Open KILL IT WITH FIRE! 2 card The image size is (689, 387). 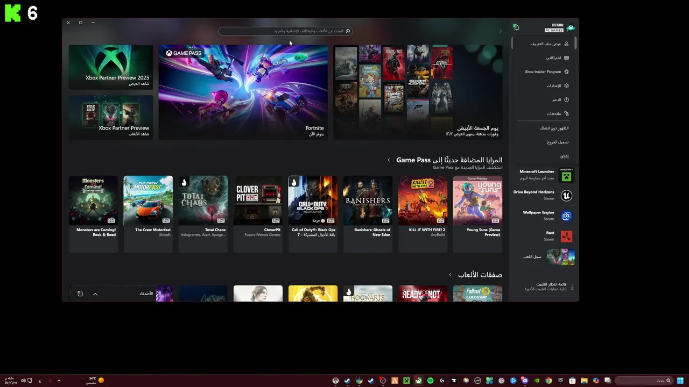pos(423,213)
